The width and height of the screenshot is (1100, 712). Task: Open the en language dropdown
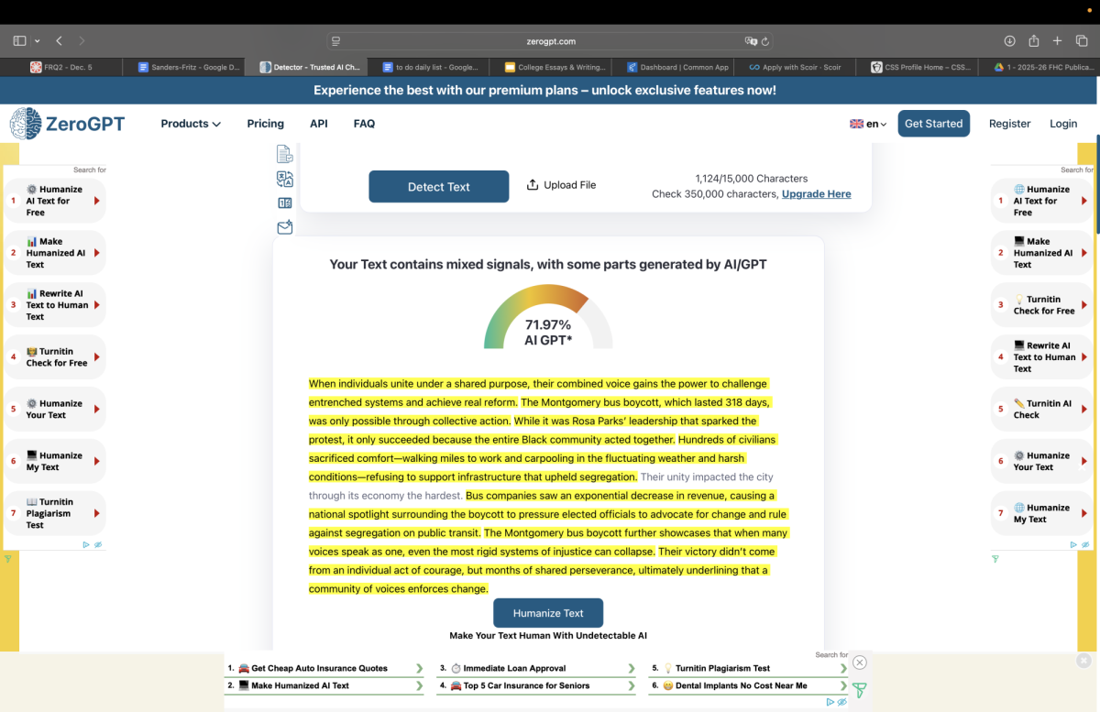[x=868, y=124]
